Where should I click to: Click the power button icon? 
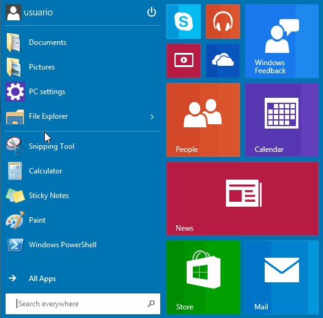pos(152,12)
